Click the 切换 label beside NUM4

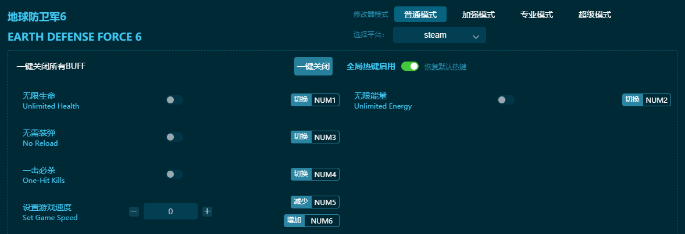click(301, 174)
